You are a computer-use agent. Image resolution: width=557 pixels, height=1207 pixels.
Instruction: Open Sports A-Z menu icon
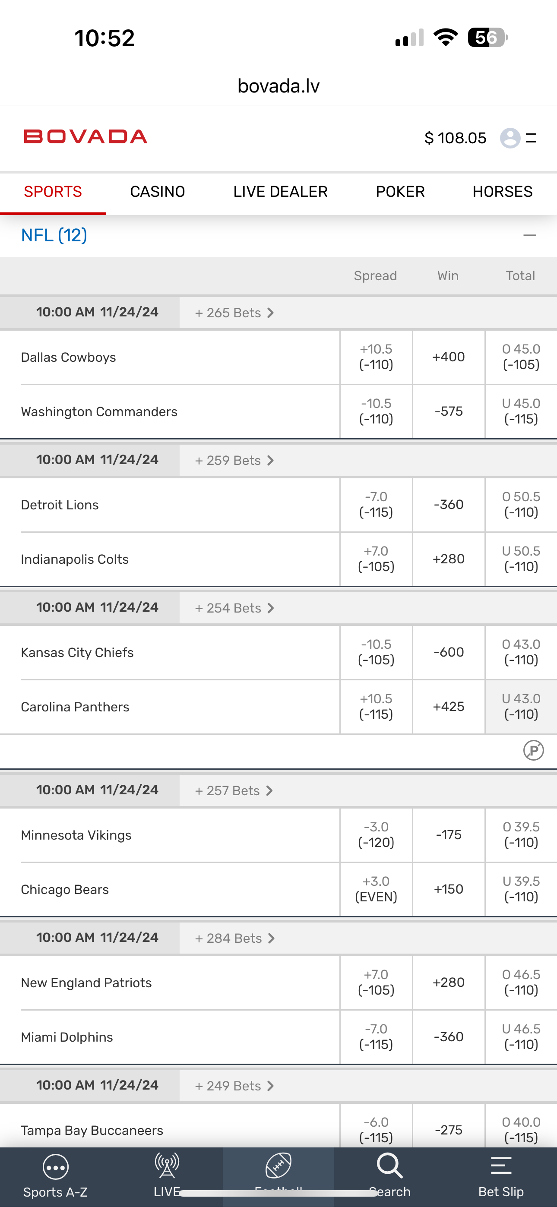click(x=55, y=1168)
